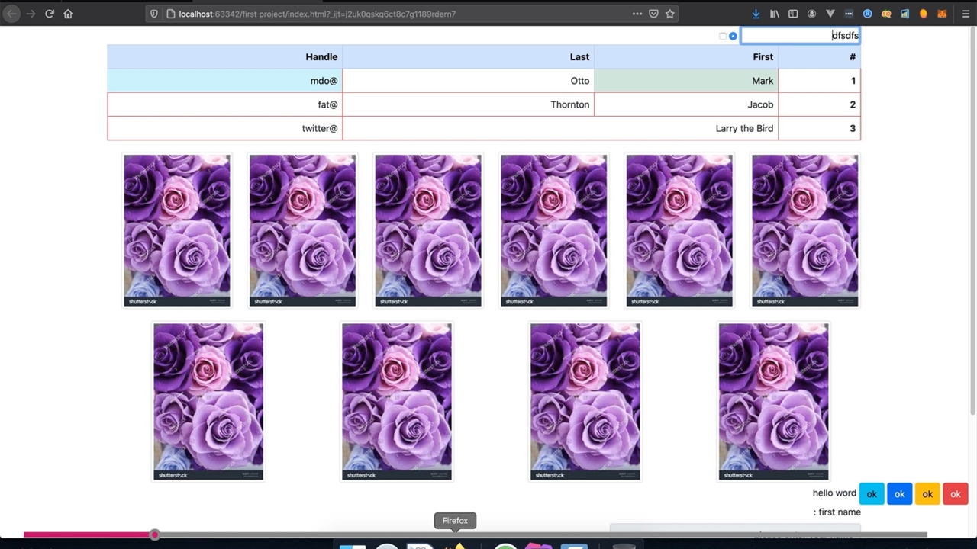This screenshot has height=549, width=977.
Task: Focus the text field containing dfsdfs
Action: 799,36
